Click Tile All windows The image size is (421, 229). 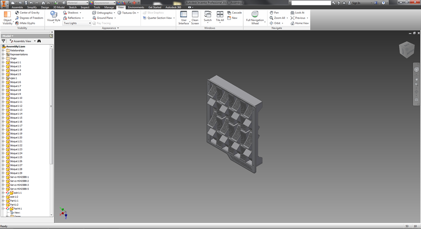(220, 17)
